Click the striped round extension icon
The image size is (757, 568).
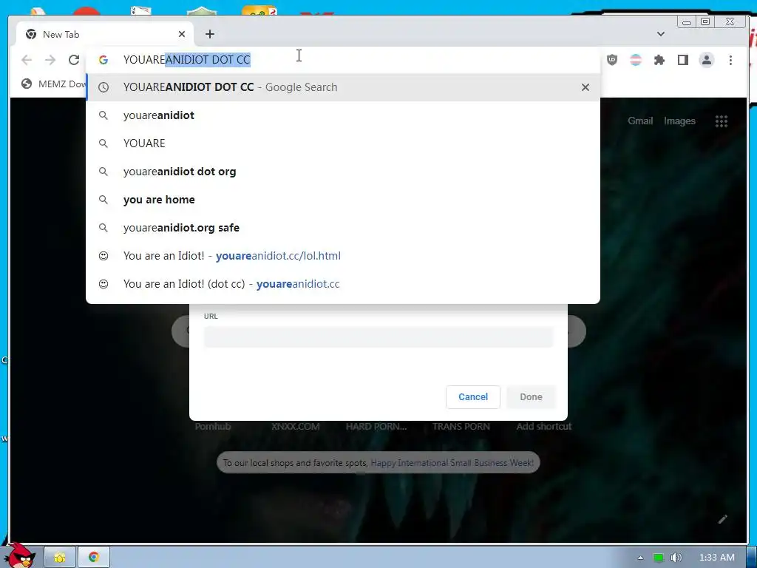tap(636, 60)
